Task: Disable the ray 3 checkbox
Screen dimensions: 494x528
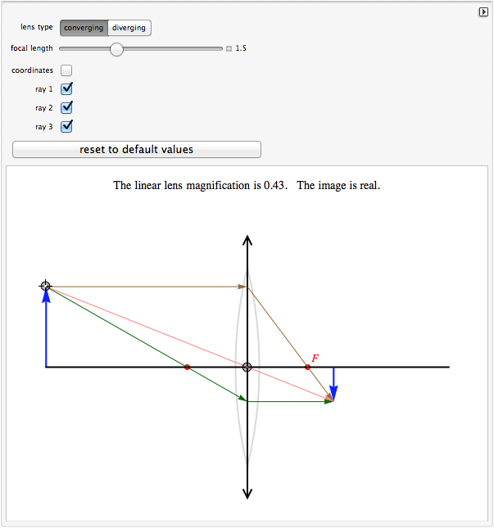Action: click(x=66, y=127)
